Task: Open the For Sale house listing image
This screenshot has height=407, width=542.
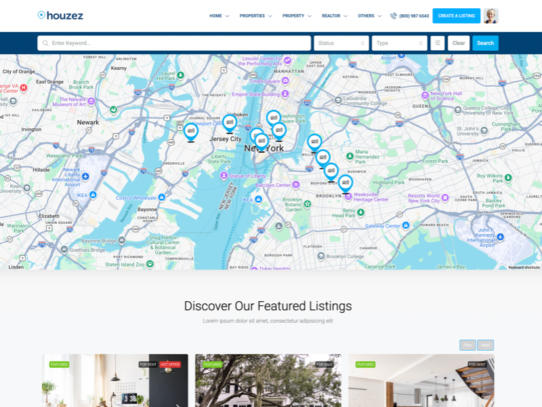Action: coord(268,381)
